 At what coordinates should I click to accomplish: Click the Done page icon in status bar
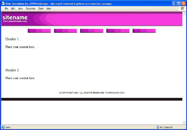click(3, 127)
